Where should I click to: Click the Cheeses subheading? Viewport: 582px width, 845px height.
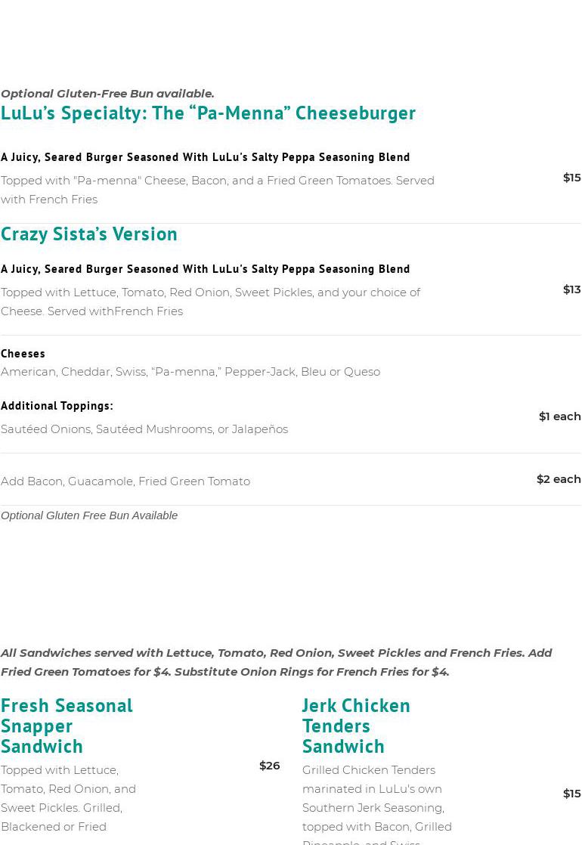pyautogui.click(x=23, y=353)
